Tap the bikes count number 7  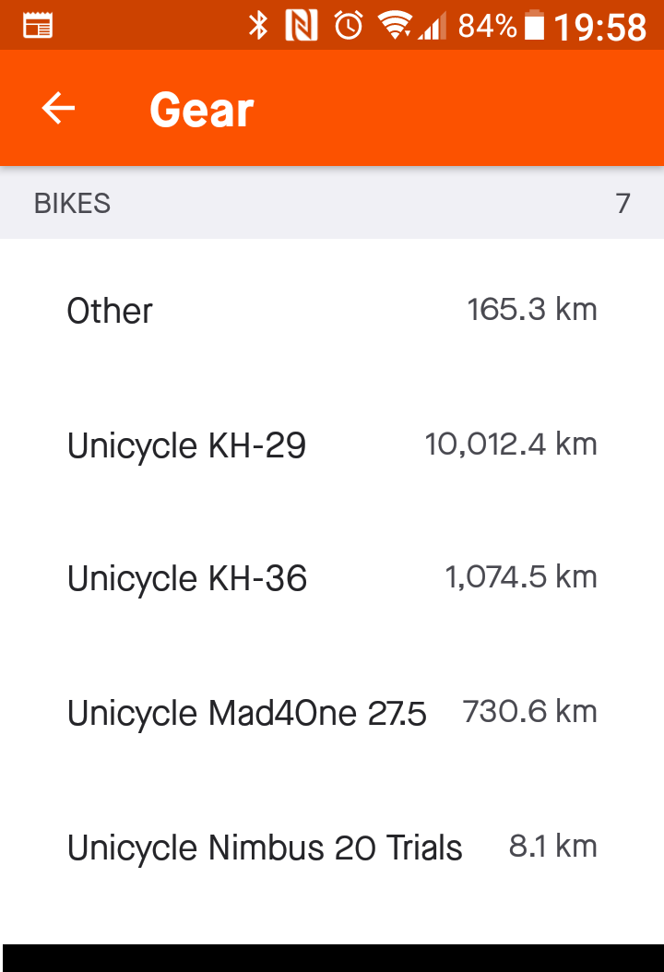623,203
